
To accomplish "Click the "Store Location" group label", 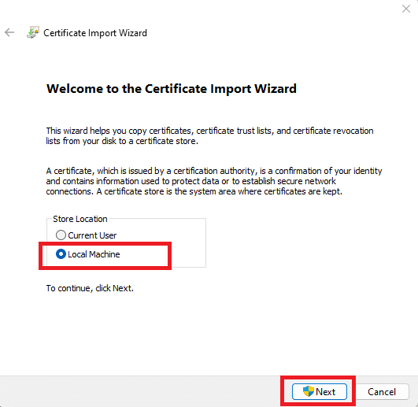I will point(80,219).
